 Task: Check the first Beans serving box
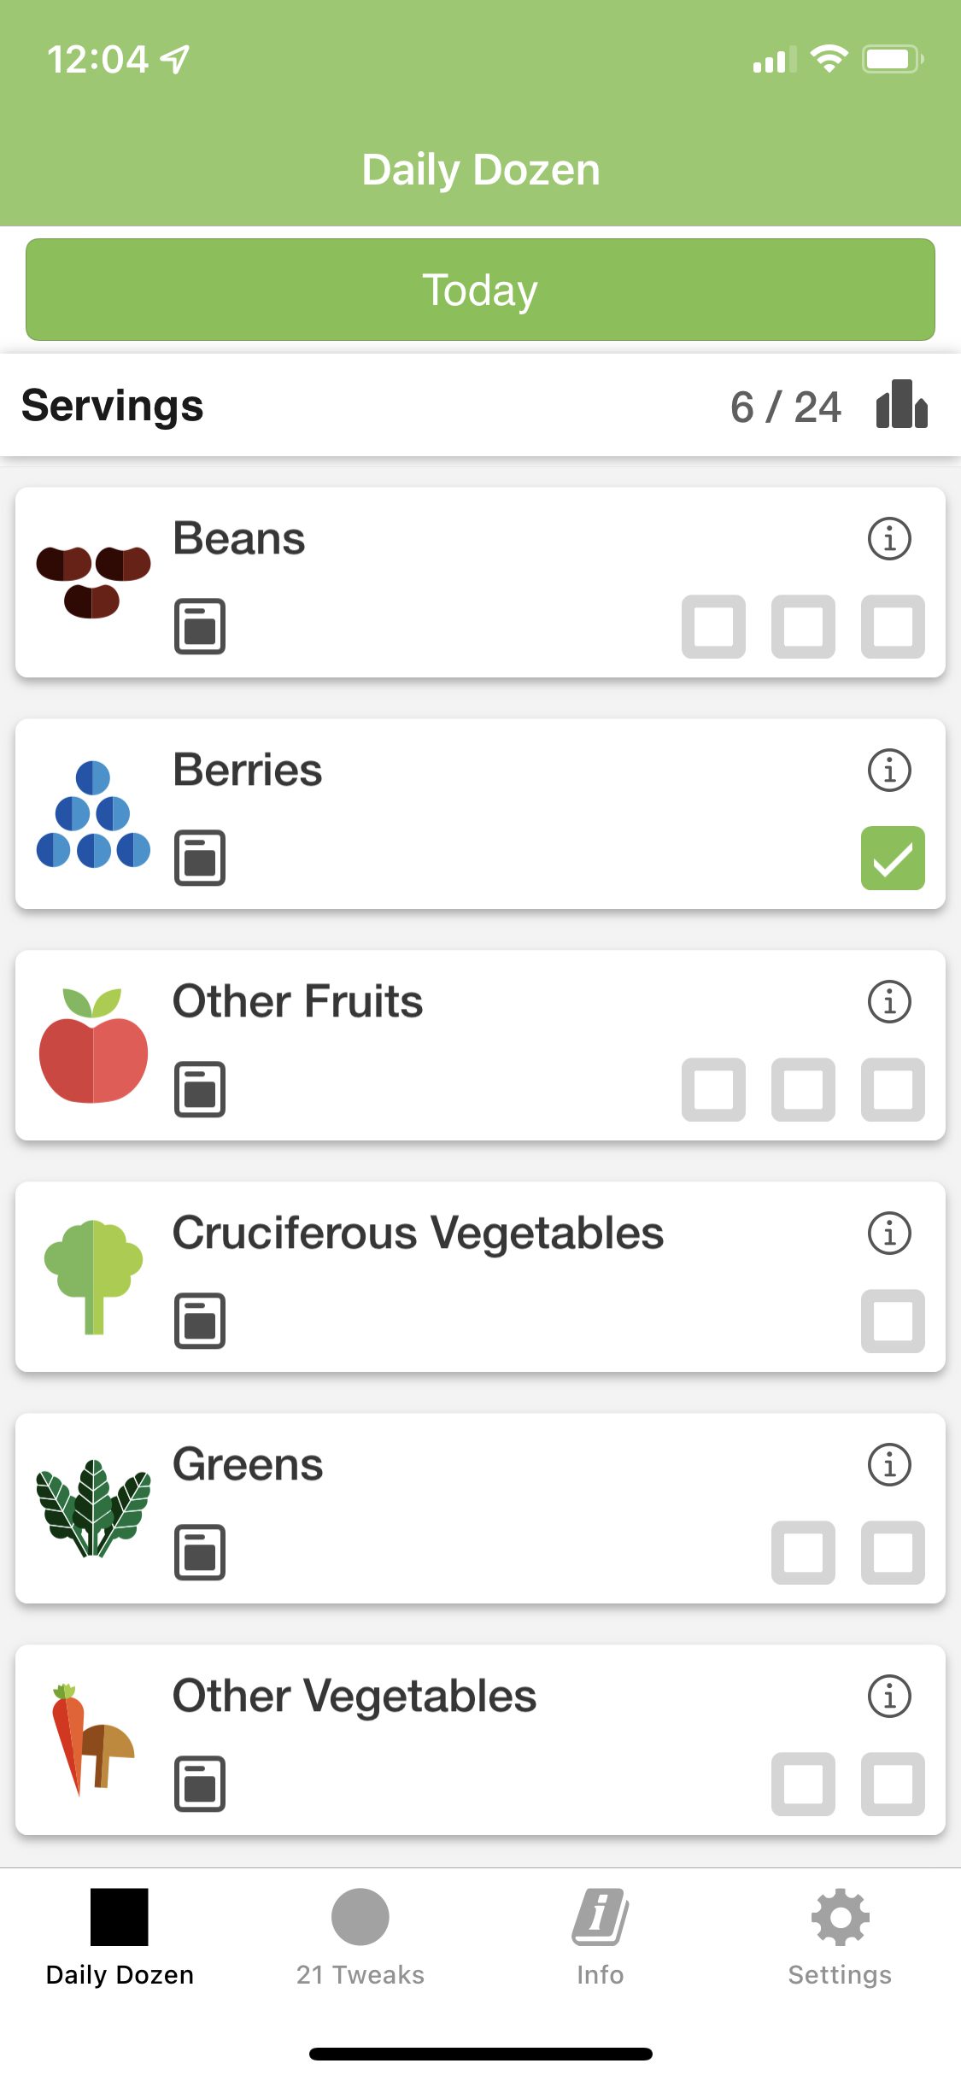coord(713,627)
